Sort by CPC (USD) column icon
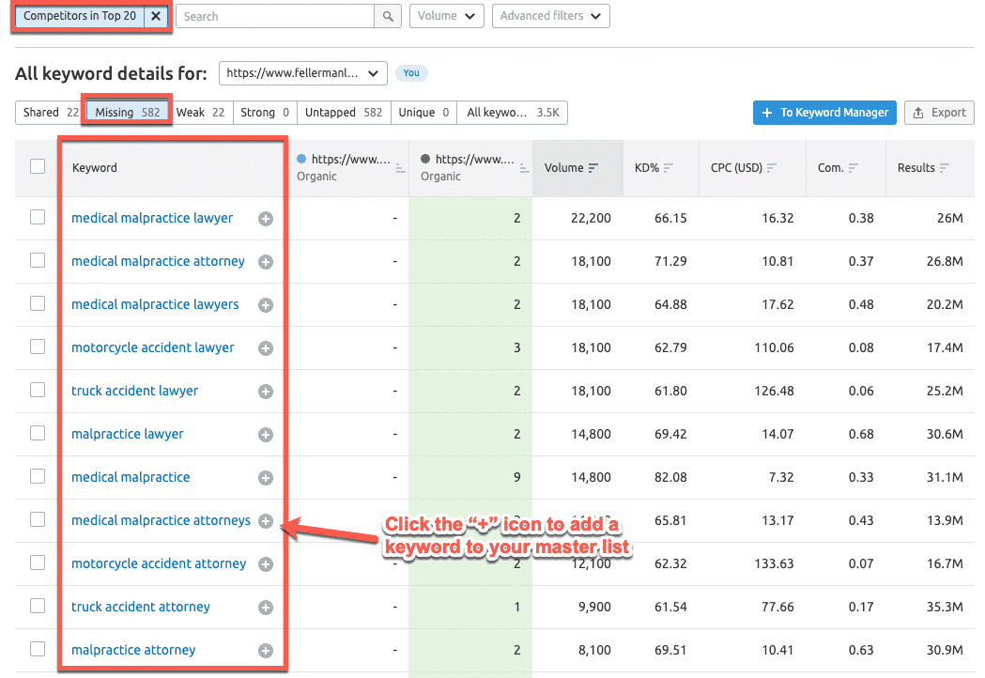985x678 pixels. click(772, 168)
